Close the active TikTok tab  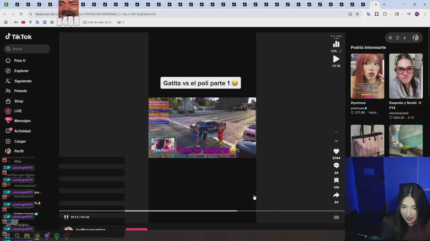(376, 5)
